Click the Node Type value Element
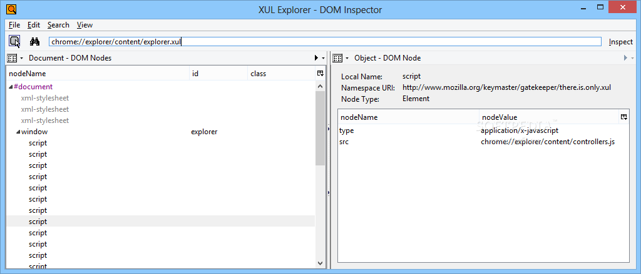 [x=416, y=99]
